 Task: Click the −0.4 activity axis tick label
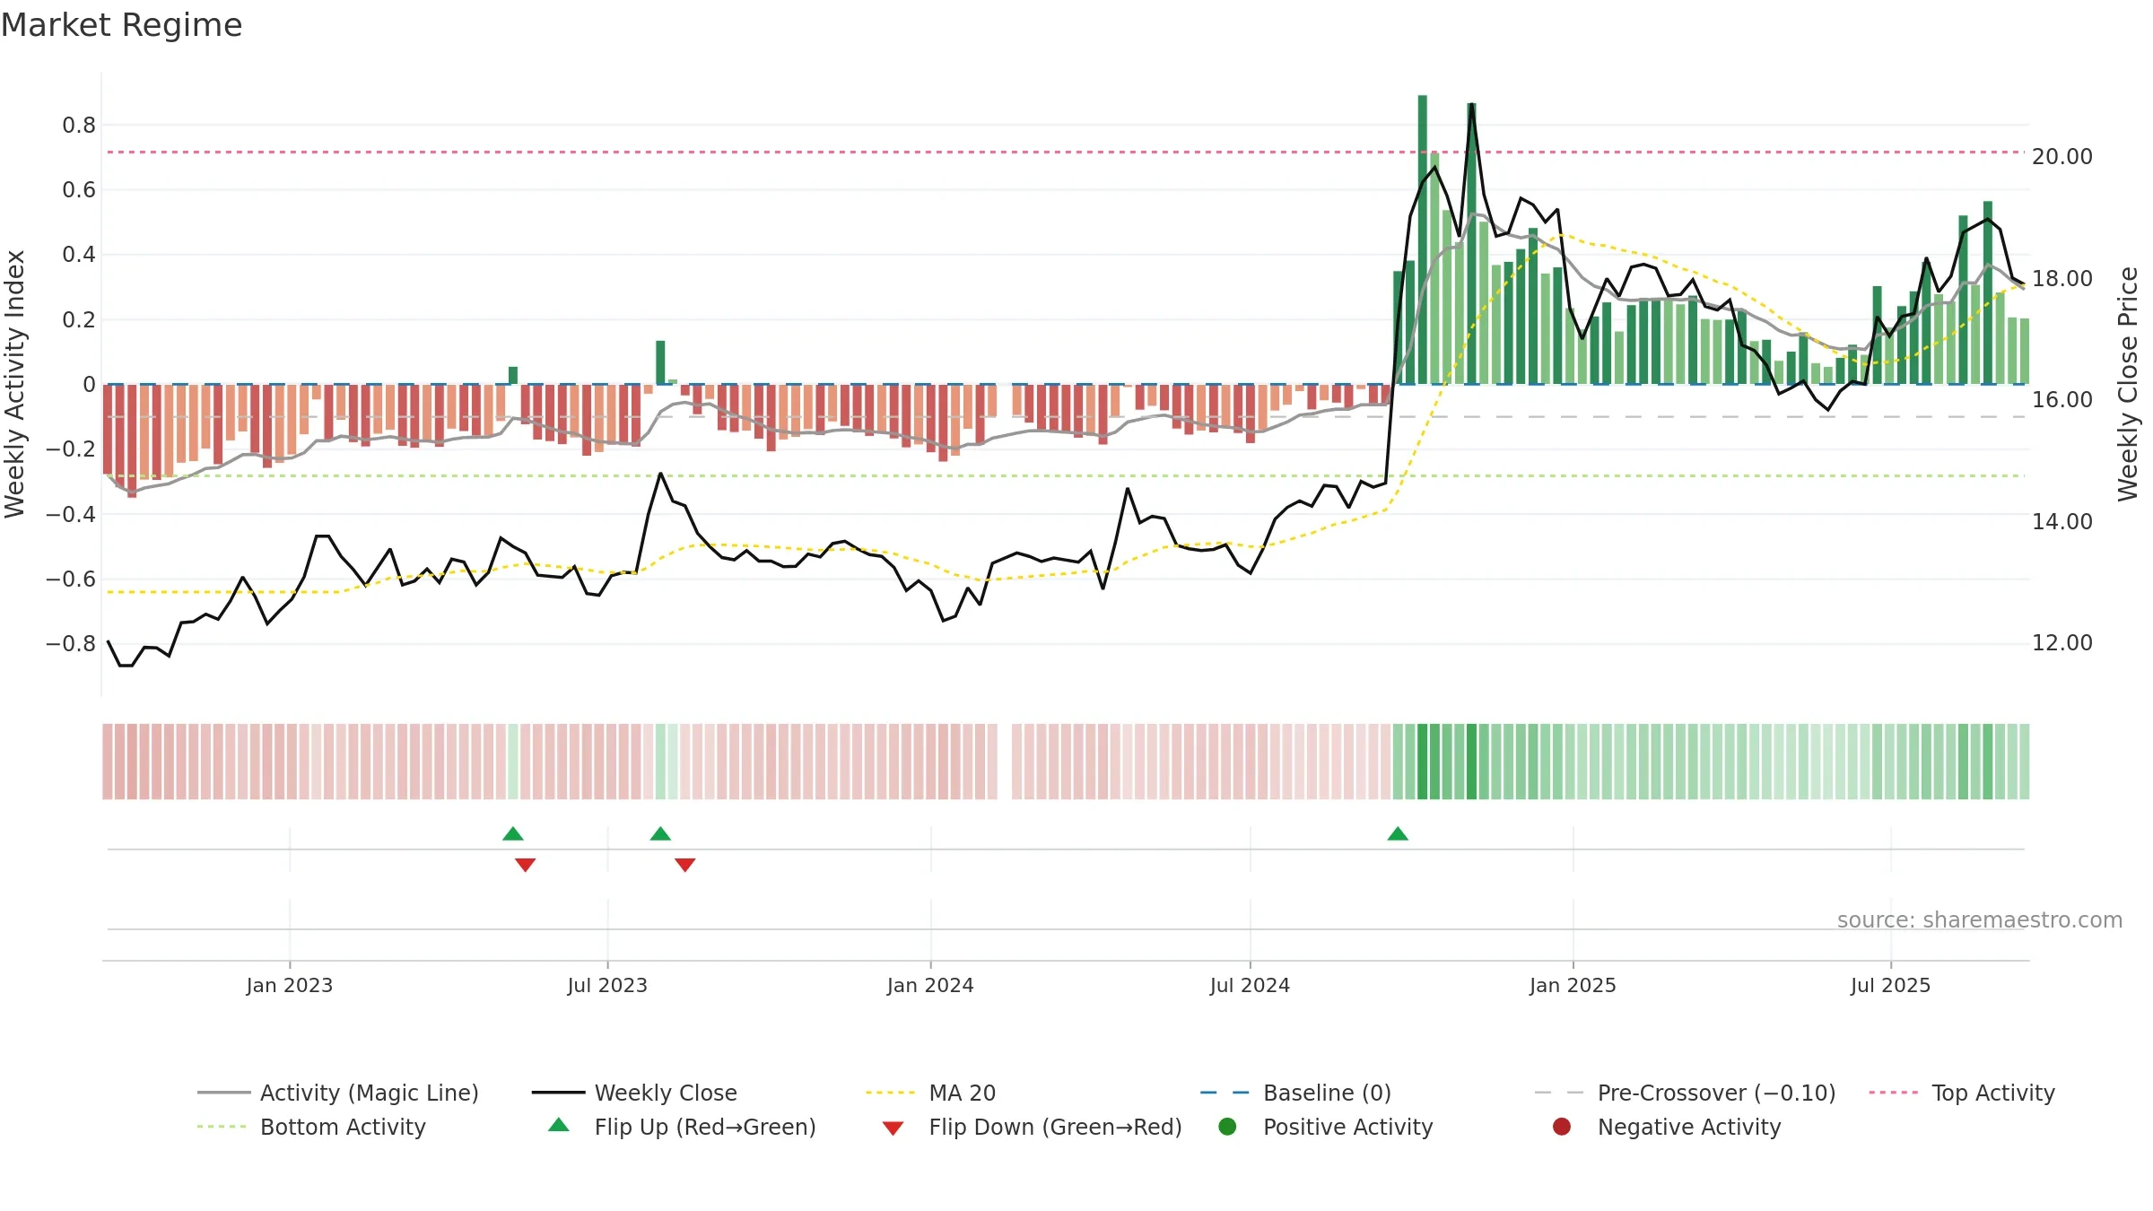71,515
